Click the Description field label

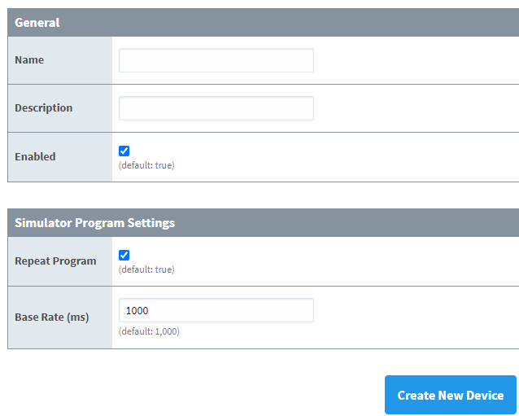(43, 108)
